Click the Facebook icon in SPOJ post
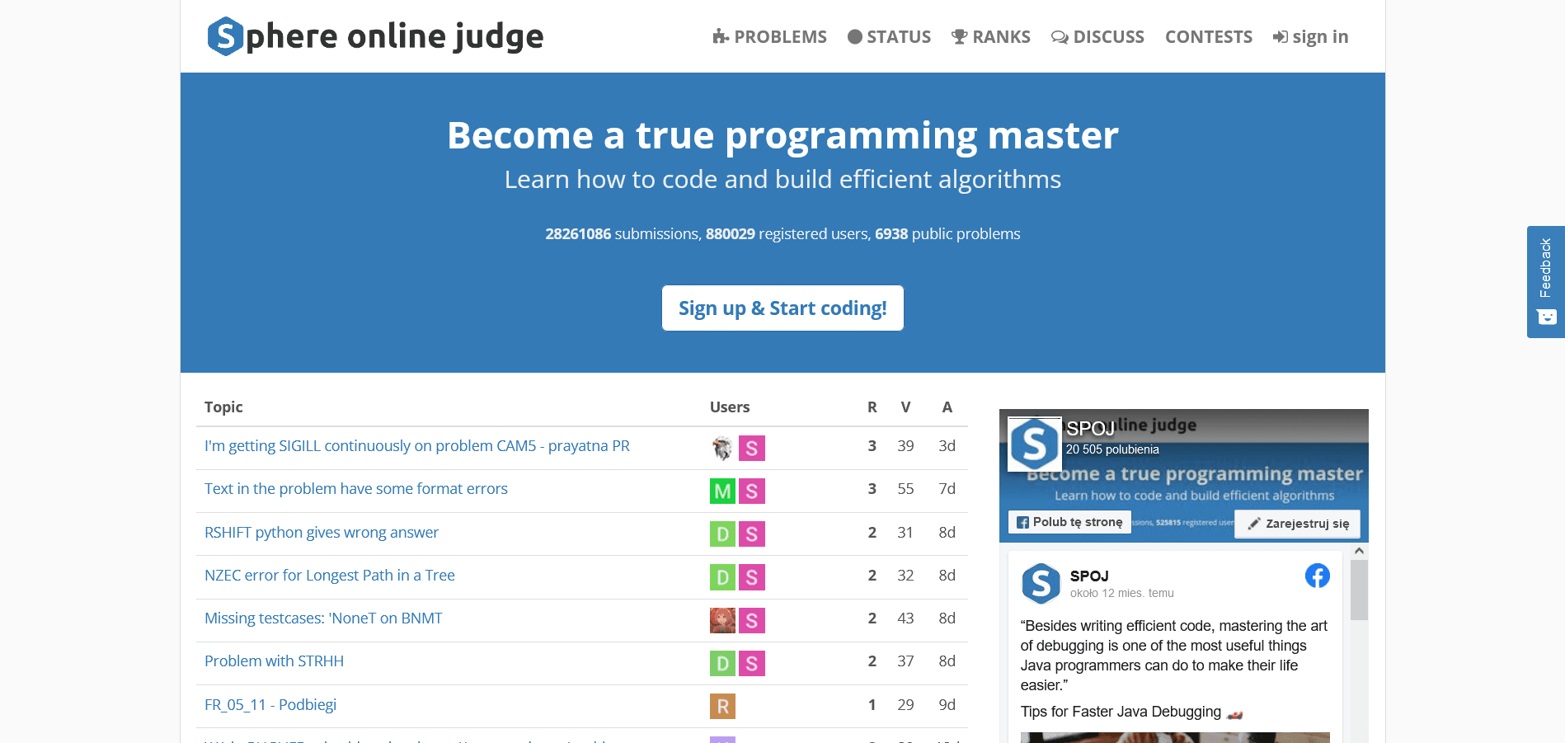Viewport: 1565px width, 743px height. (x=1317, y=576)
